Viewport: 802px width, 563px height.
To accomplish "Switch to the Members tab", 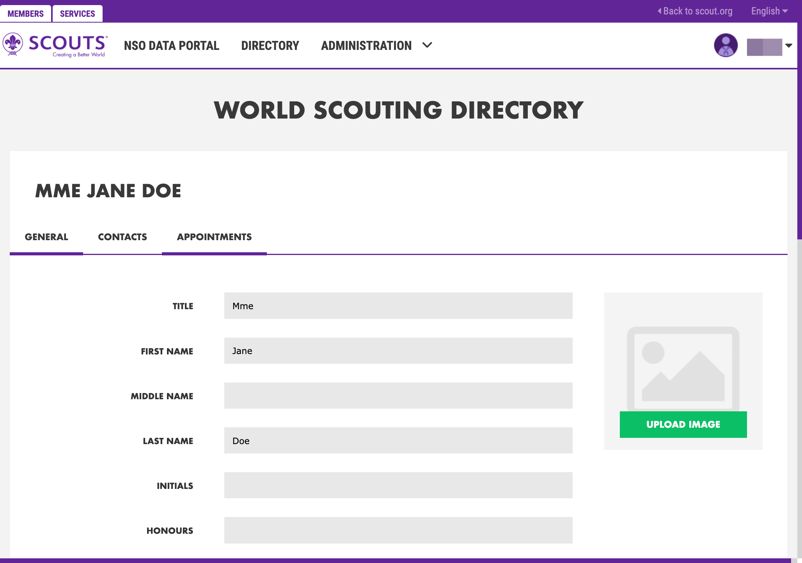I will tap(25, 14).
